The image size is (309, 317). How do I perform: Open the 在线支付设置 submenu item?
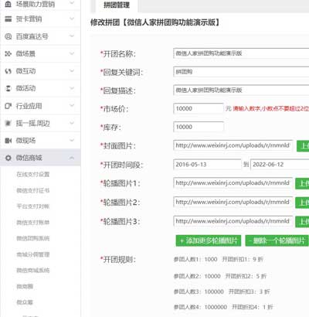tap(33, 175)
